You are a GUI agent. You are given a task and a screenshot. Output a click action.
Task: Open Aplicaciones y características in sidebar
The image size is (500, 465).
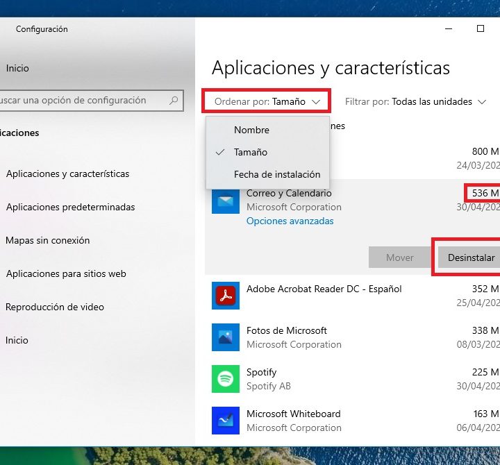(x=67, y=174)
